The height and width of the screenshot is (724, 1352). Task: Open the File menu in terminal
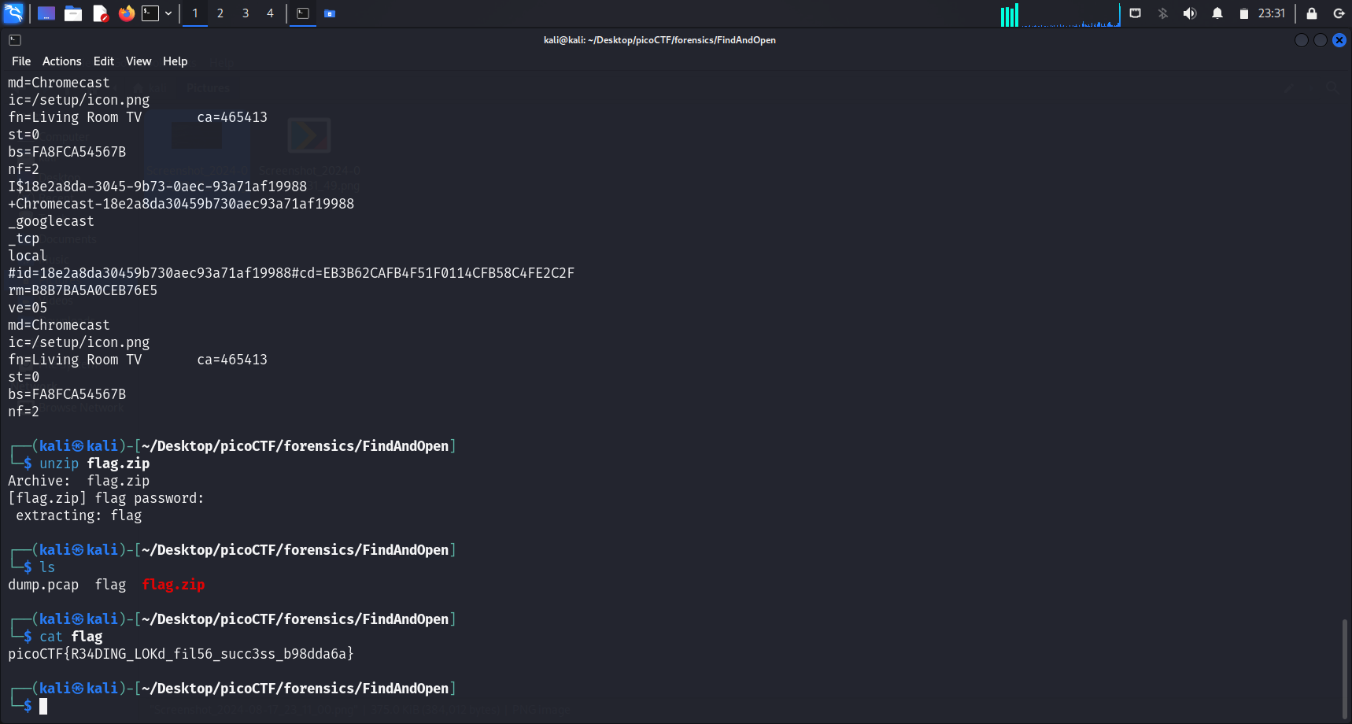point(21,61)
